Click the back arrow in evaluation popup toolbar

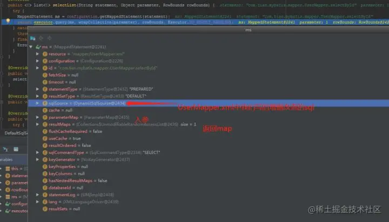pos(41,38)
